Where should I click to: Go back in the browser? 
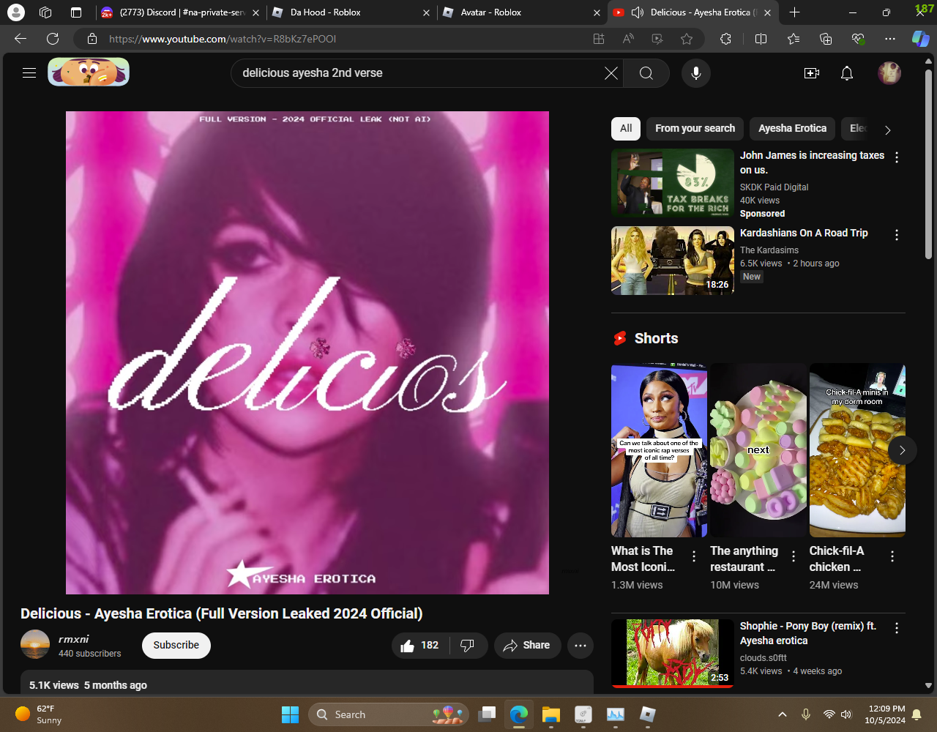[20, 39]
